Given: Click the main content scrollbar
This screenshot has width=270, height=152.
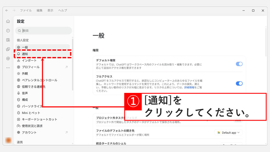Looking at the screenshot, I should (x=266, y=42).
